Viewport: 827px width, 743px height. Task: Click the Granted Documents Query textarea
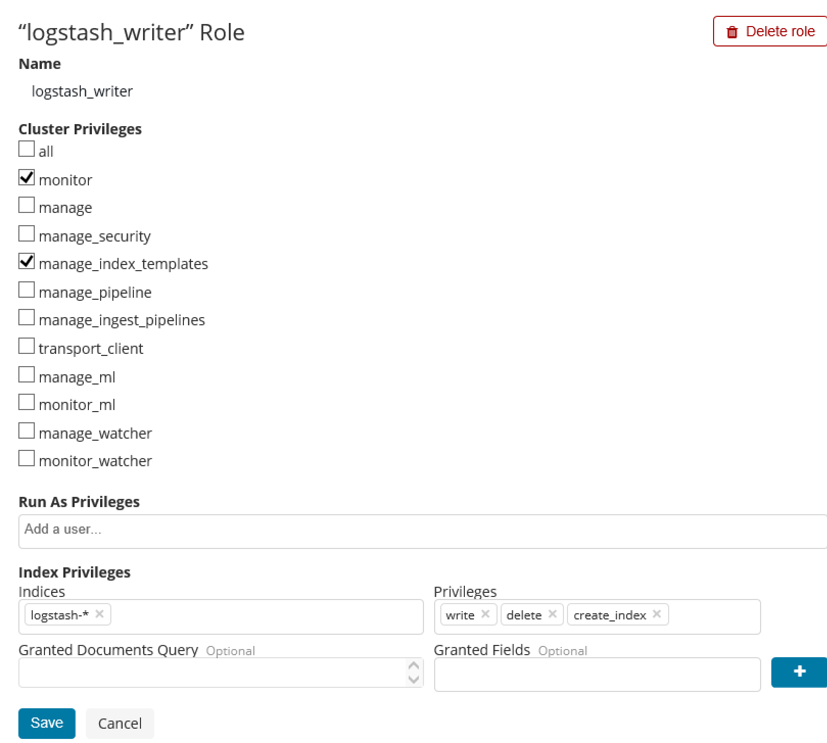tap(212, 673)
